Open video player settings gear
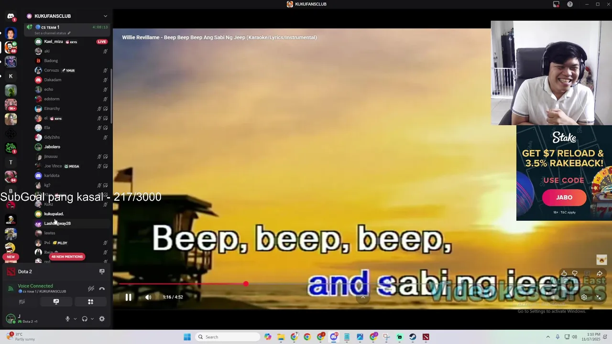Image resolution: width=612 pixels, height=344 pixels. tap(584, 297)
